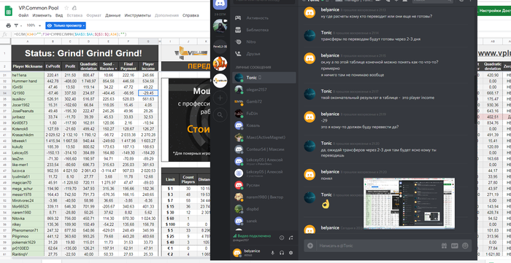Open the Данные menu
This screenshot has width=511, height=263.
coord(112,15)
